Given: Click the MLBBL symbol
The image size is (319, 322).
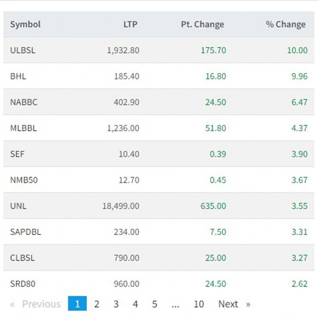Looking at the screenshot, I should 23,128.
